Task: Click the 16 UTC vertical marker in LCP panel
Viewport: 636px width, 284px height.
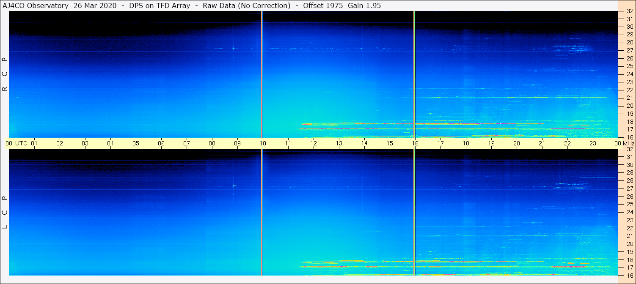Action: [x=414, y=212]
